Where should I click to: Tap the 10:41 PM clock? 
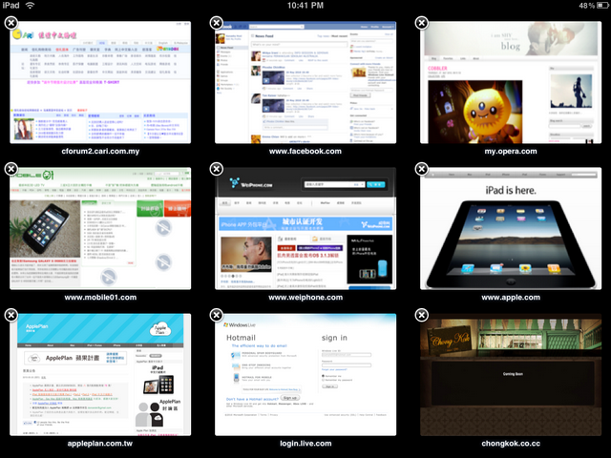pyautogui.click(x=305, y=5)
